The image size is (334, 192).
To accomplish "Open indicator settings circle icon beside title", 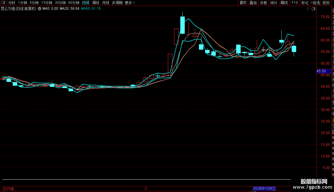I will coord(40,9).
